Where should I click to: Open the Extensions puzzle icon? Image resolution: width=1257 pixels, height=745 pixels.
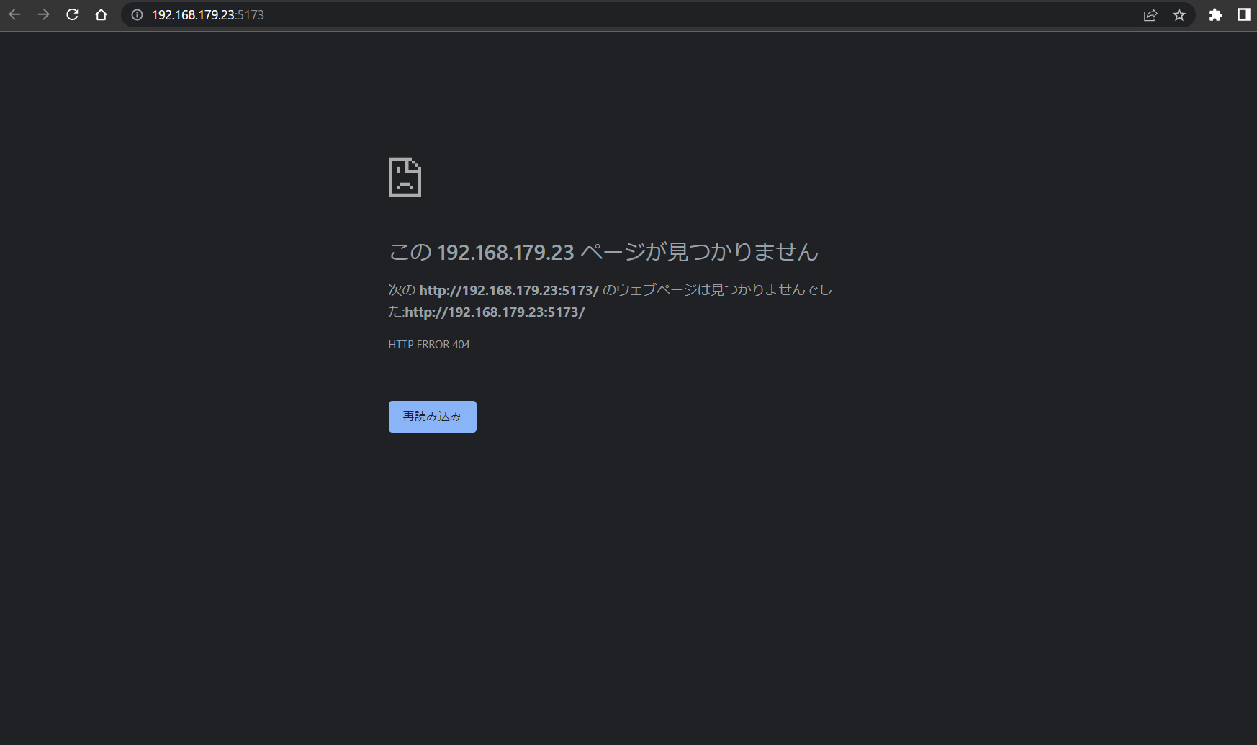(1215, 14)
